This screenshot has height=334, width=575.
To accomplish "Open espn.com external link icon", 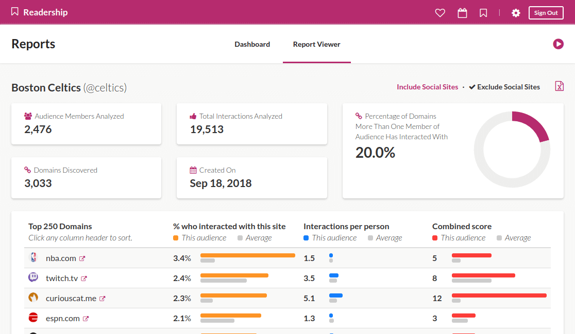I will tap(86, 319).
